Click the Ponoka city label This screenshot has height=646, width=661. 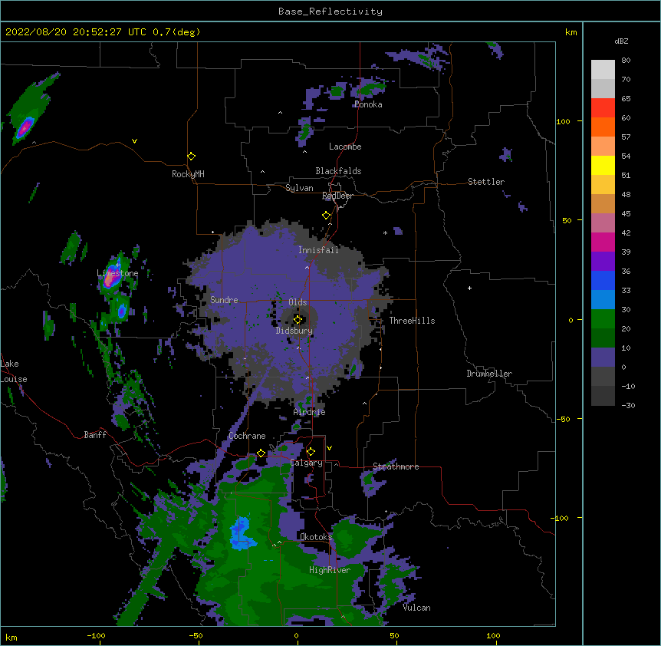pos(368,104)
